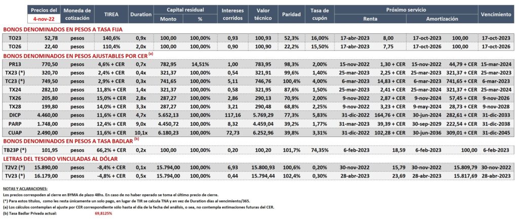Click the Paridad column header
The height and width of the screenshot is (222, 519).
[291, 15]
